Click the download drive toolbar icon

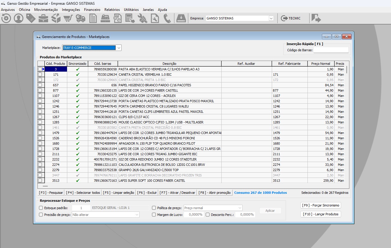click(181, 18)
